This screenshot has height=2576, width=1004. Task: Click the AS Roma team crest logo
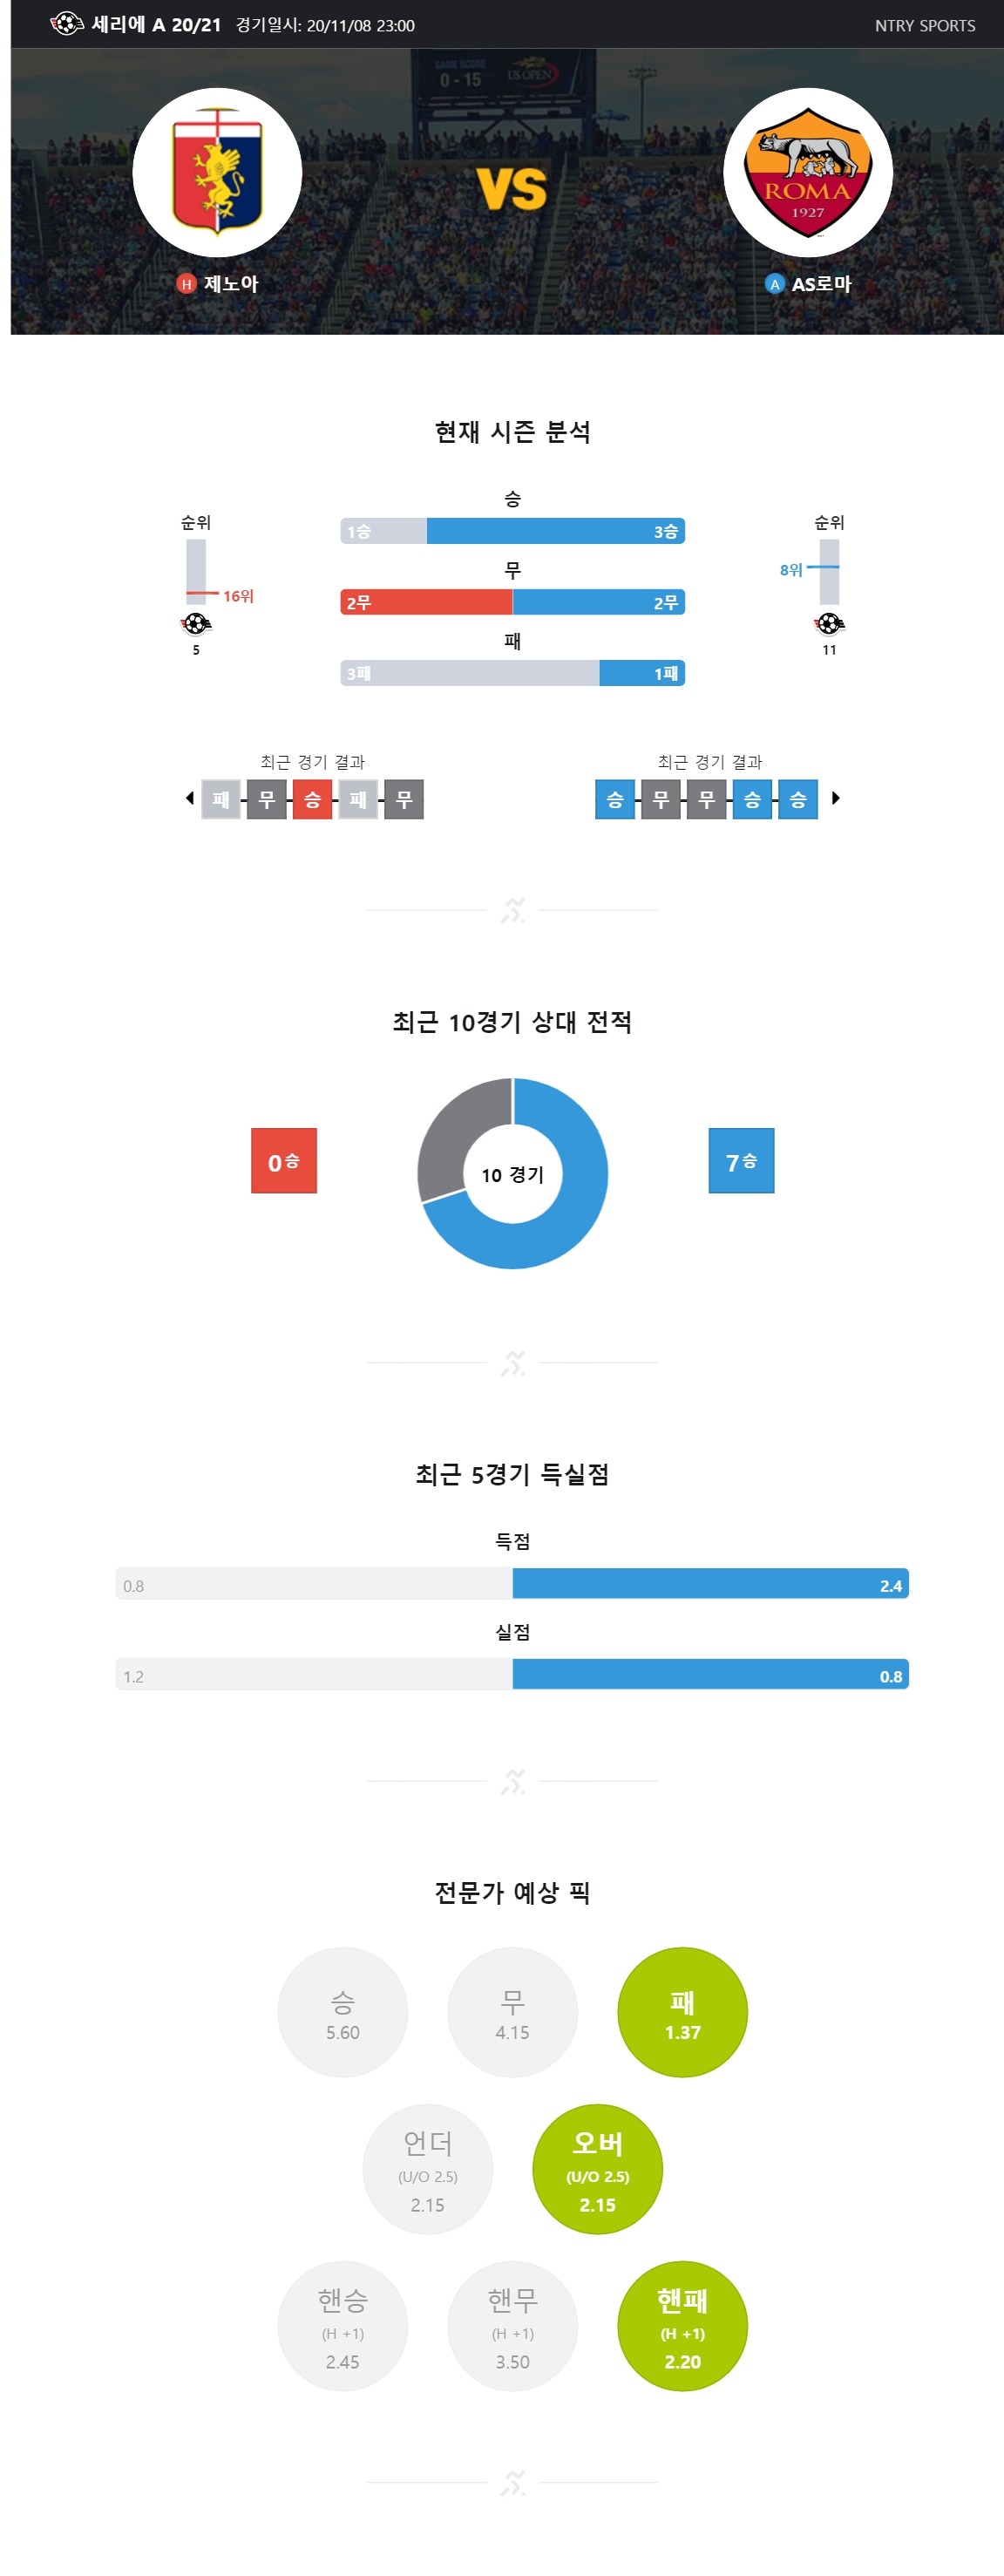point(808,172)
